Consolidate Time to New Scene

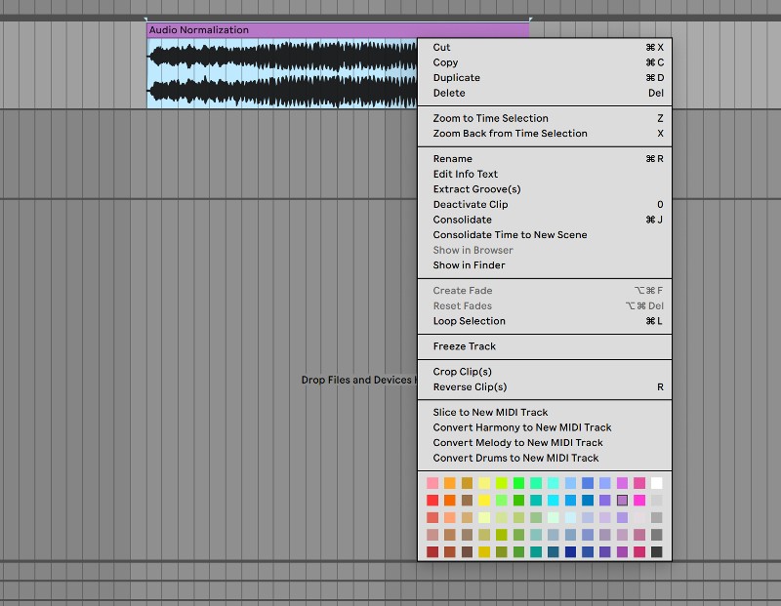[510, 234]
